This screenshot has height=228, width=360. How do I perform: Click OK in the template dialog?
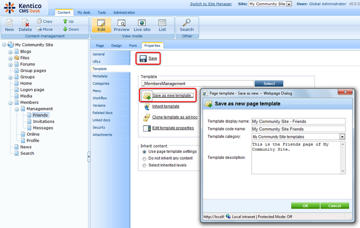click(305, 206)
